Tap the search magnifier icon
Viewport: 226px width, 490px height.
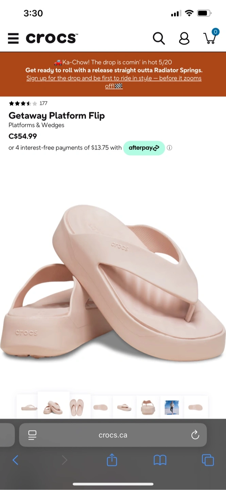click(x=159, y=38)
